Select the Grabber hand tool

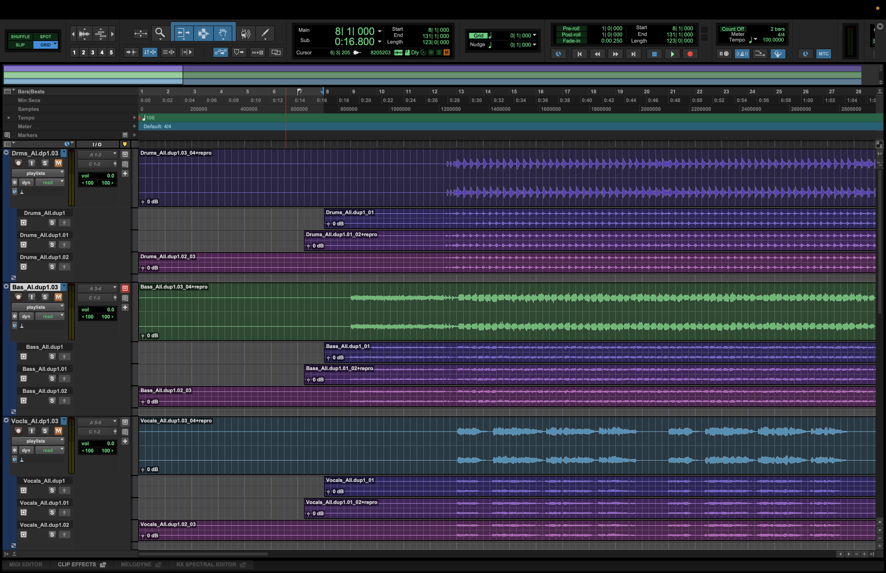coord(223,33)
